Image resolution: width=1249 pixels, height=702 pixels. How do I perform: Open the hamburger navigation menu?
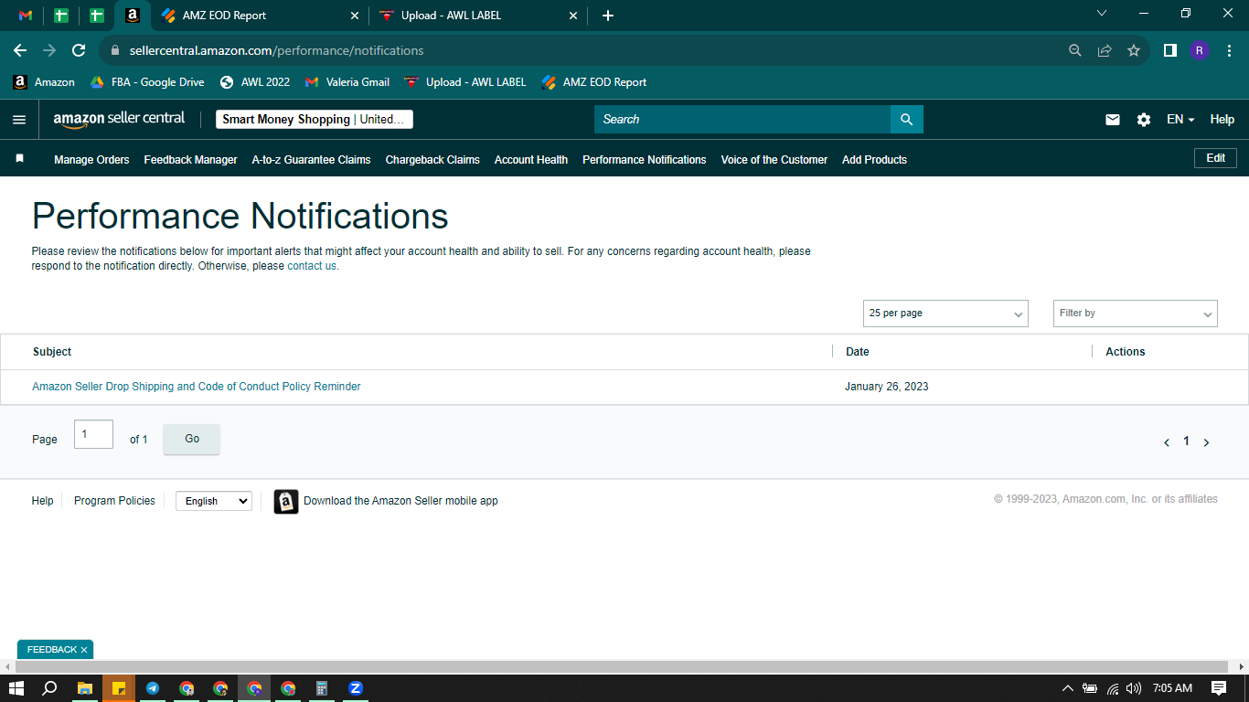19,120
